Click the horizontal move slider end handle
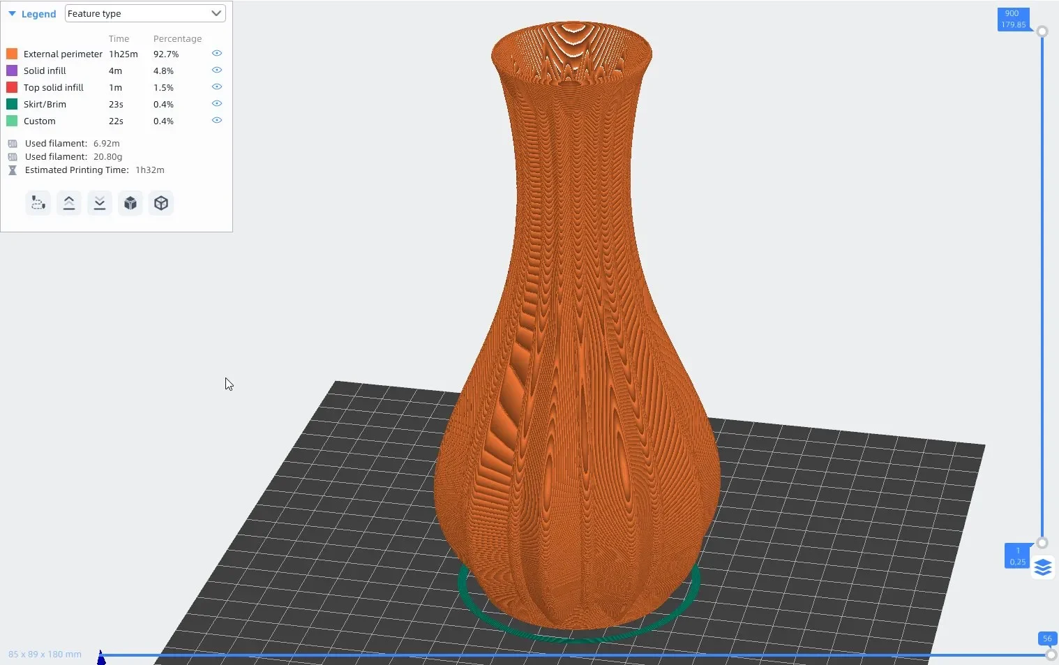 tap(1051, 655)
